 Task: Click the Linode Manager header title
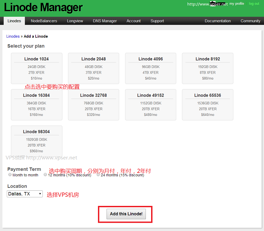click(x=43, y=7)
